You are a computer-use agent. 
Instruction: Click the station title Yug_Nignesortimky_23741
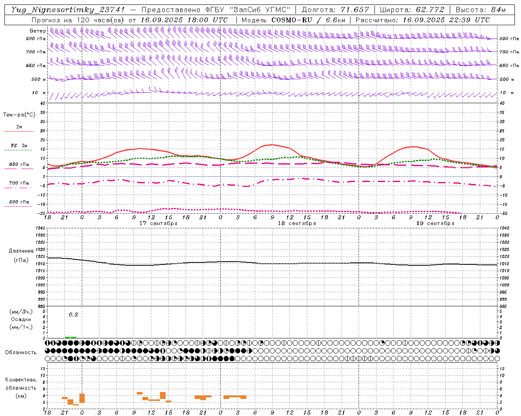point(68,10)
